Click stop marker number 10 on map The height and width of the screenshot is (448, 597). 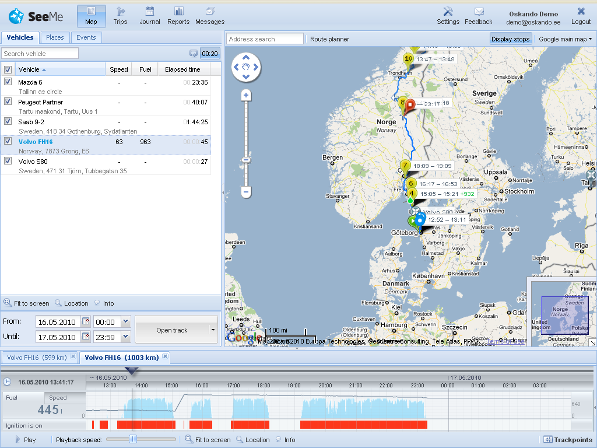[x=409, y=60]
